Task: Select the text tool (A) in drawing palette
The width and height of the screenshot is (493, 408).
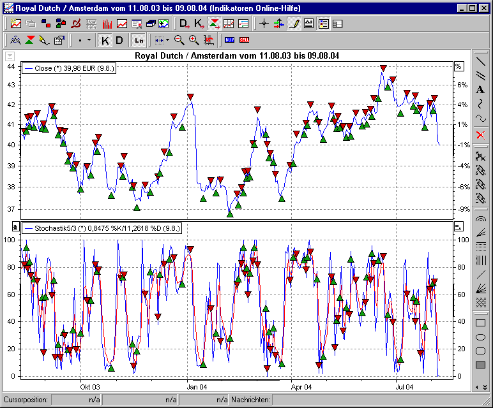Action: [480, 89]
